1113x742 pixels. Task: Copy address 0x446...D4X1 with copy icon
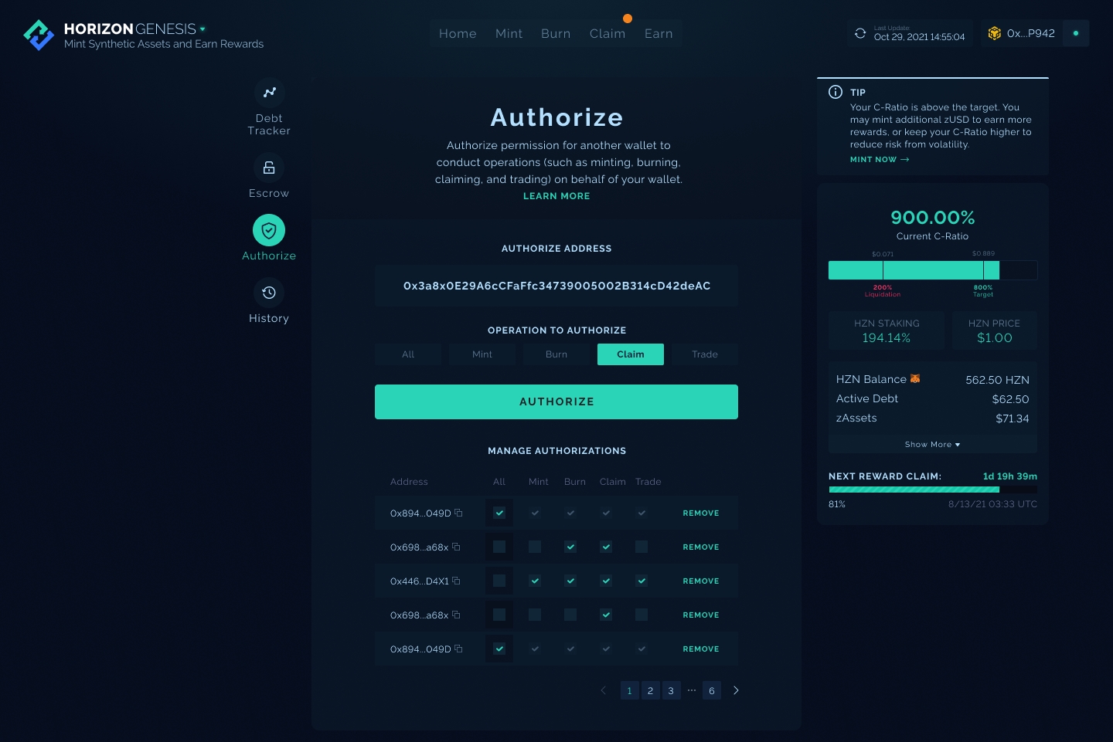(x=456, y=581)
